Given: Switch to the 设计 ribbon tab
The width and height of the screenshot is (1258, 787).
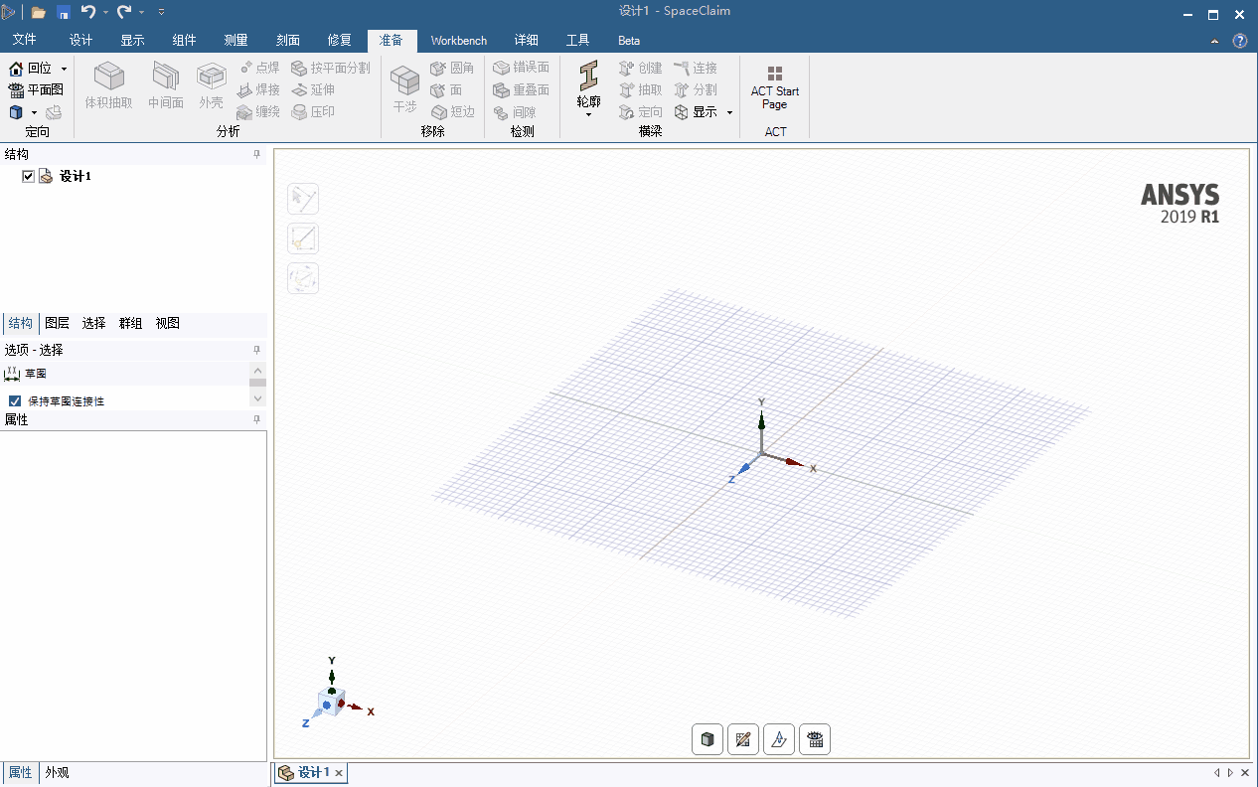Looking at the screenshot, I should (80, 41).
